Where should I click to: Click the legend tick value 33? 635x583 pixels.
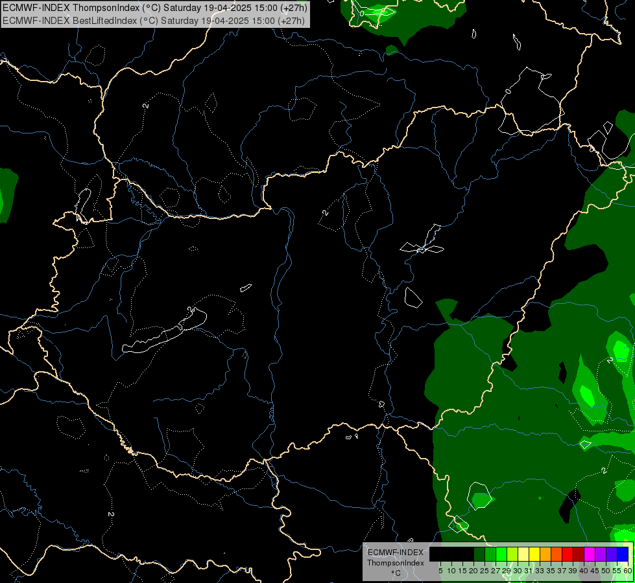tap(540, 571)
